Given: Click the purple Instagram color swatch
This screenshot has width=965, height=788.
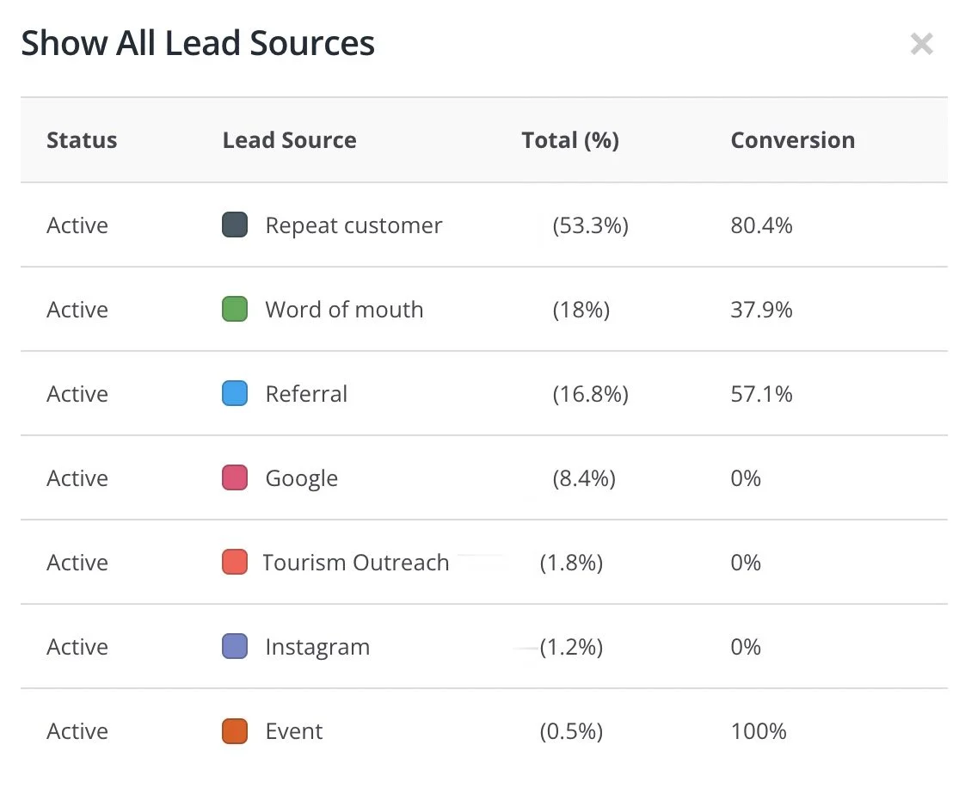Looking at the screenshot, I should [235, 647].
